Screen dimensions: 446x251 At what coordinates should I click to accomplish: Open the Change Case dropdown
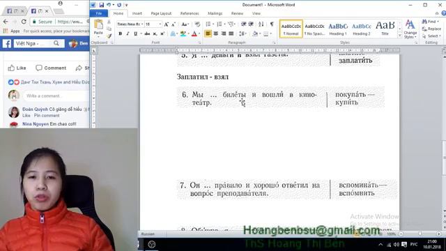(185, 24)
